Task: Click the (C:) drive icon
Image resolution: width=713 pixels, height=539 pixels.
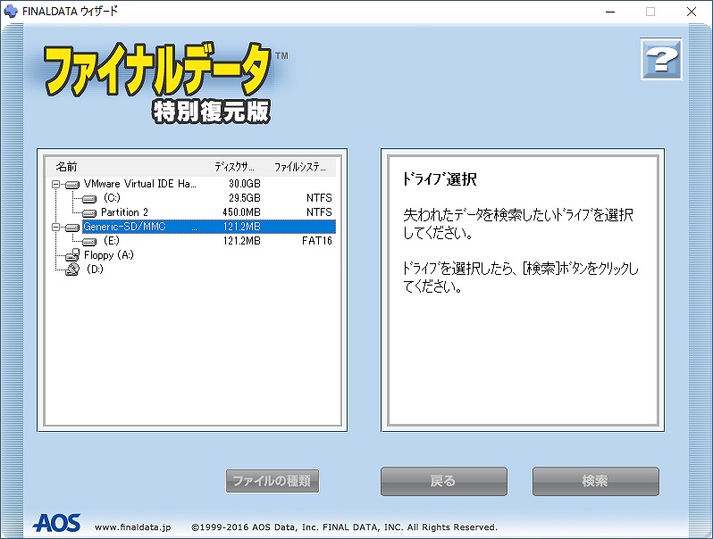Action: coord(89,199)
